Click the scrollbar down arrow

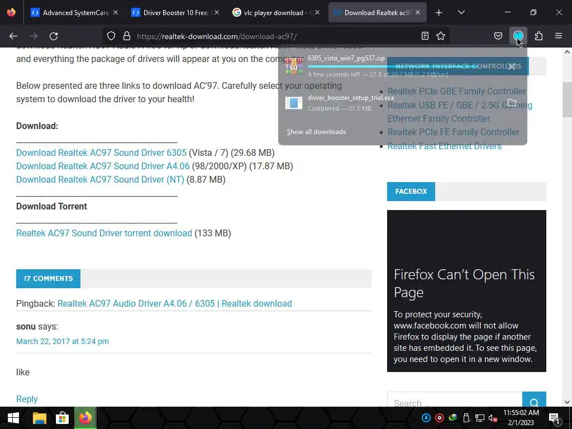point(567,402)
